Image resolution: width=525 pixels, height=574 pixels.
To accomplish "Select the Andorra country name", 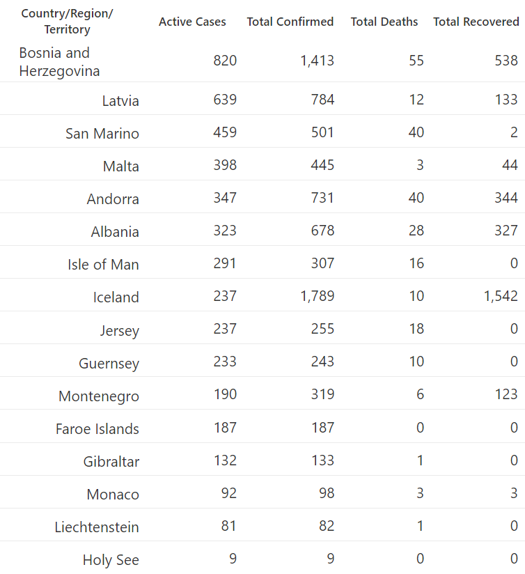I will tap(113, 199).
